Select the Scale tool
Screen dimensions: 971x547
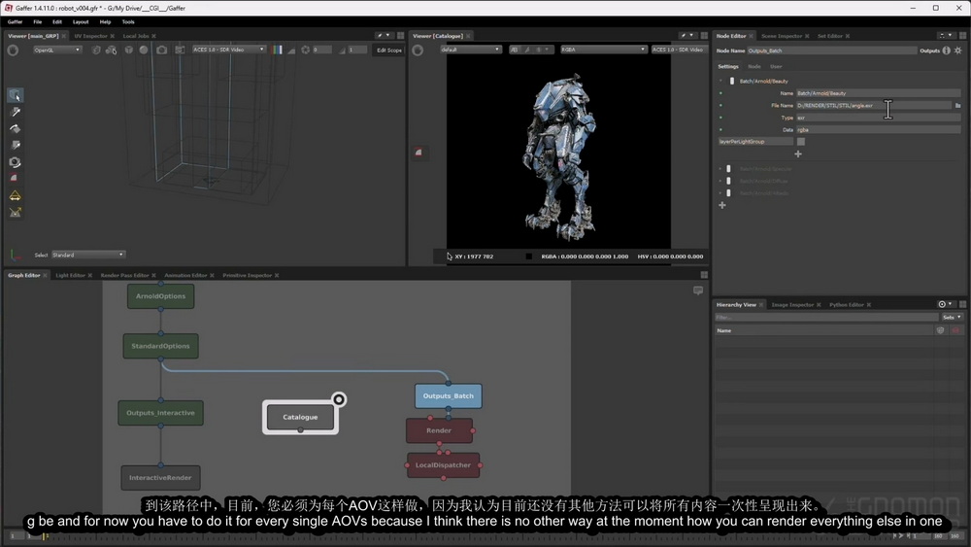15,145
